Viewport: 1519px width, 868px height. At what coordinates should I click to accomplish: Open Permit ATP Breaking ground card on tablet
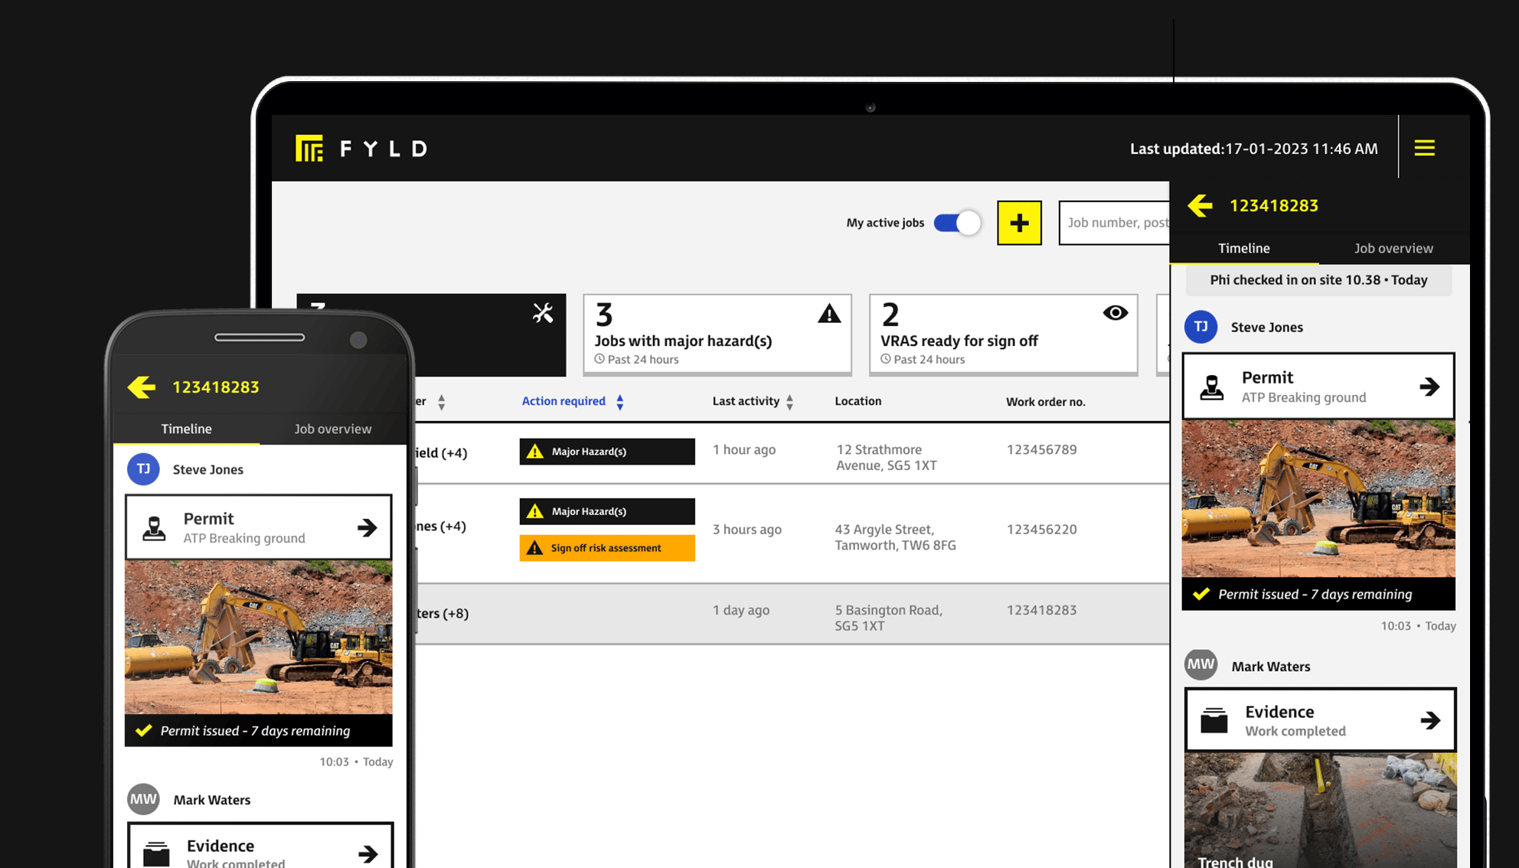click(1318, 387)
